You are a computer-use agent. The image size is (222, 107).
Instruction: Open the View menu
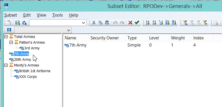coord(42,15)
